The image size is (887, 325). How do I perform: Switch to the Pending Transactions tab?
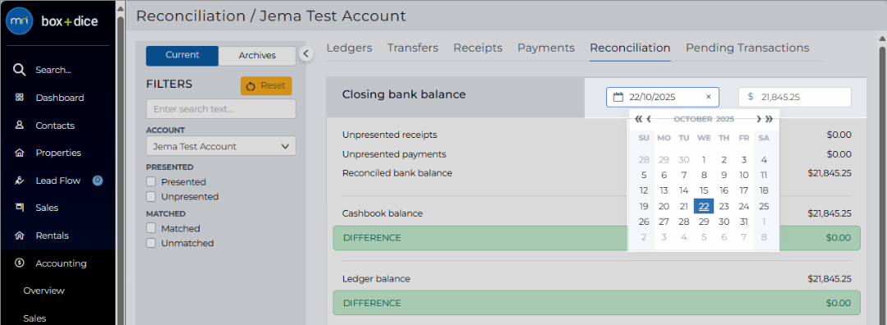[x=747, y=48]
